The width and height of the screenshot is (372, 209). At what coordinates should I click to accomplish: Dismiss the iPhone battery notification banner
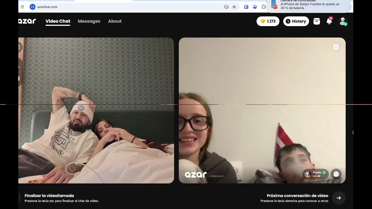point(308,6)
